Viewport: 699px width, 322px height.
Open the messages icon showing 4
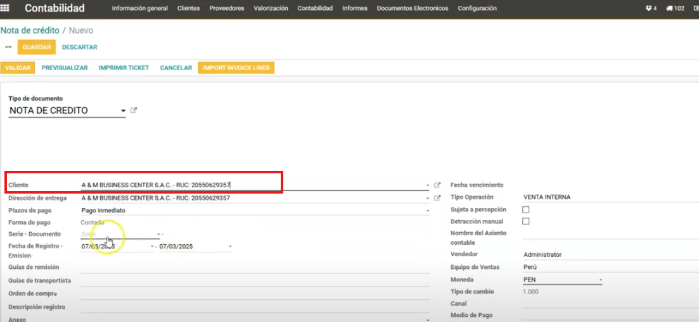651,8
